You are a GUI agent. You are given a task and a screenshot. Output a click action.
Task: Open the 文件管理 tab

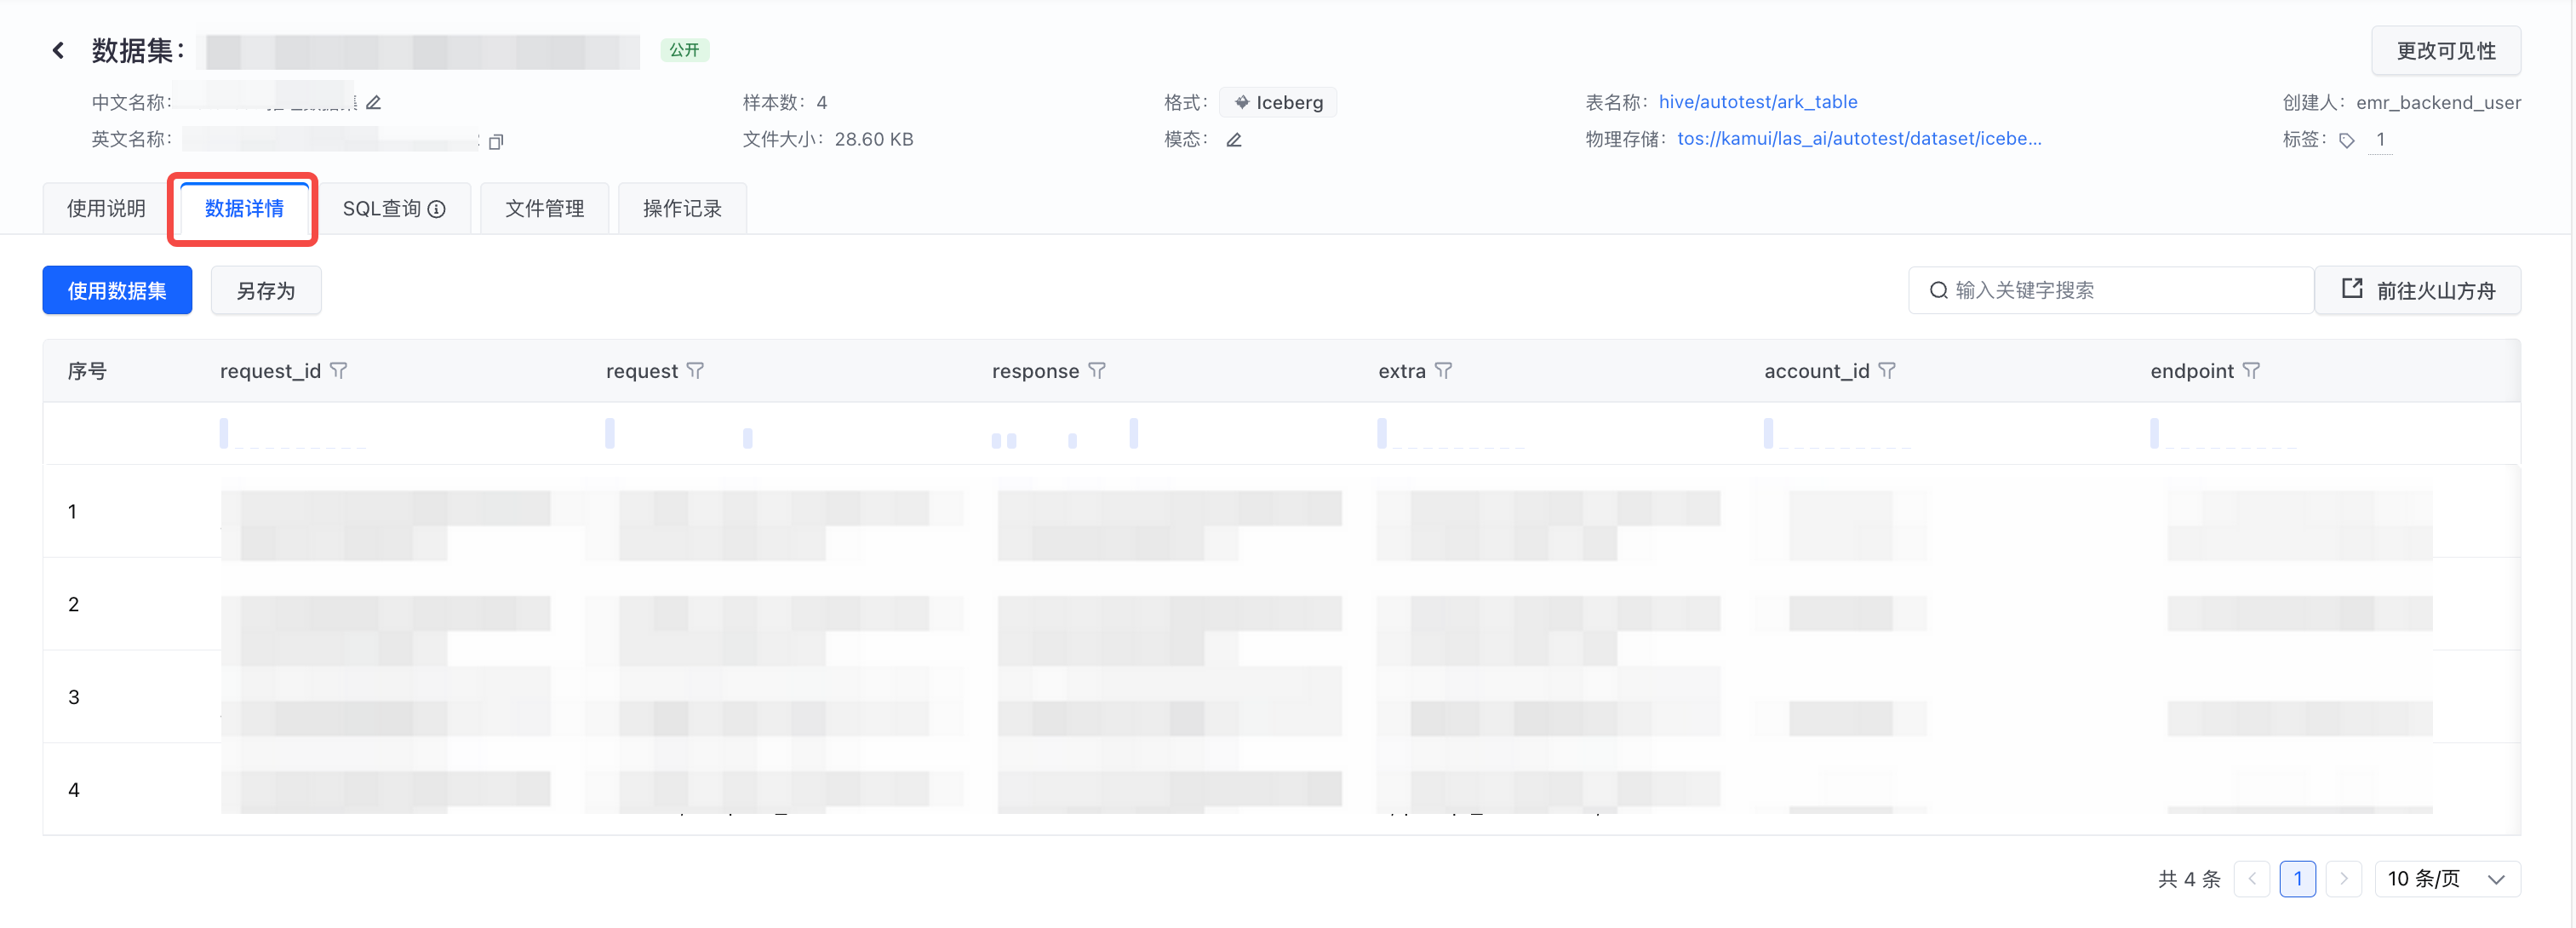point(544,209)
